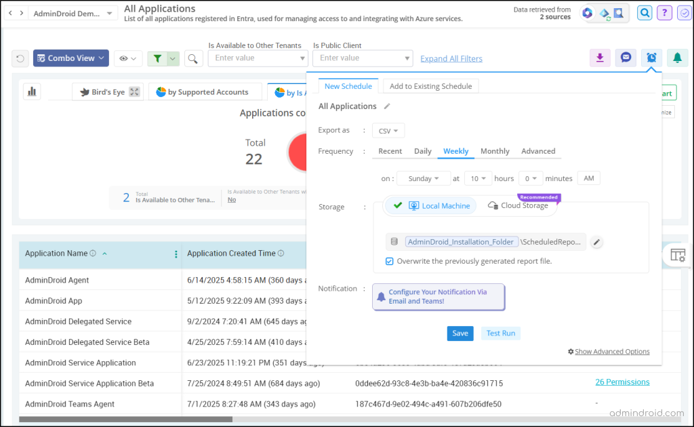Click the Application Created Time info icon
Image resolution: width=694 pixels, height=427 pixels.
pos(281,253)
